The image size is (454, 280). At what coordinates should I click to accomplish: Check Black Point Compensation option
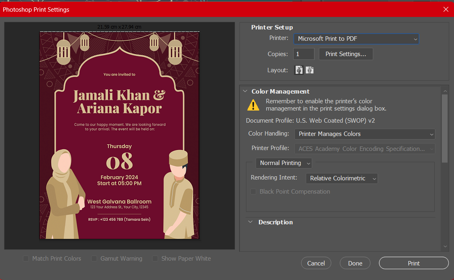pos(254,192)
